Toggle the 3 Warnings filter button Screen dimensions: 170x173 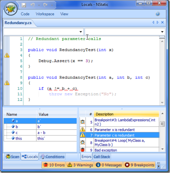point(80,165)
